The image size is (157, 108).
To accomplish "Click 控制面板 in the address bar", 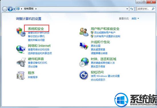I will click(29, 9).
